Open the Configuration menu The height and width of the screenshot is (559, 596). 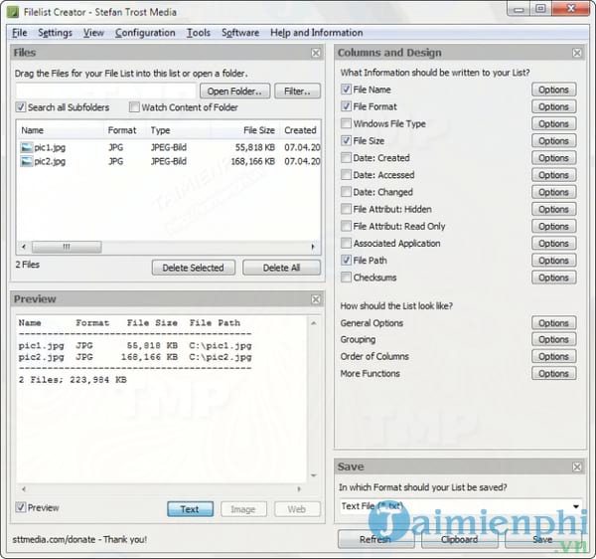(145, 33)
